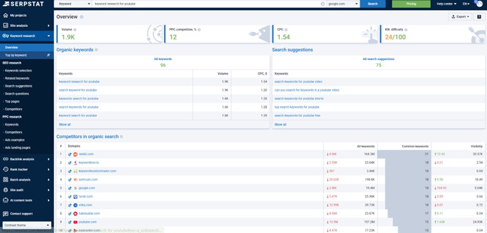Image resolution: width=487 pixels, height=233 pixels.
Task: Click the info icon next to Volume
Action: tap(75, 30)
